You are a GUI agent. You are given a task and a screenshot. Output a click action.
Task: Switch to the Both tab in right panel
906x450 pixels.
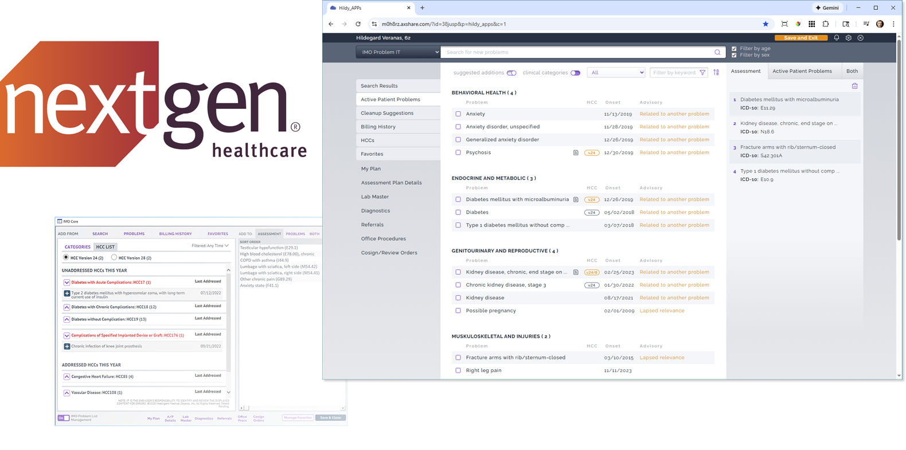(x=852, y=71)
